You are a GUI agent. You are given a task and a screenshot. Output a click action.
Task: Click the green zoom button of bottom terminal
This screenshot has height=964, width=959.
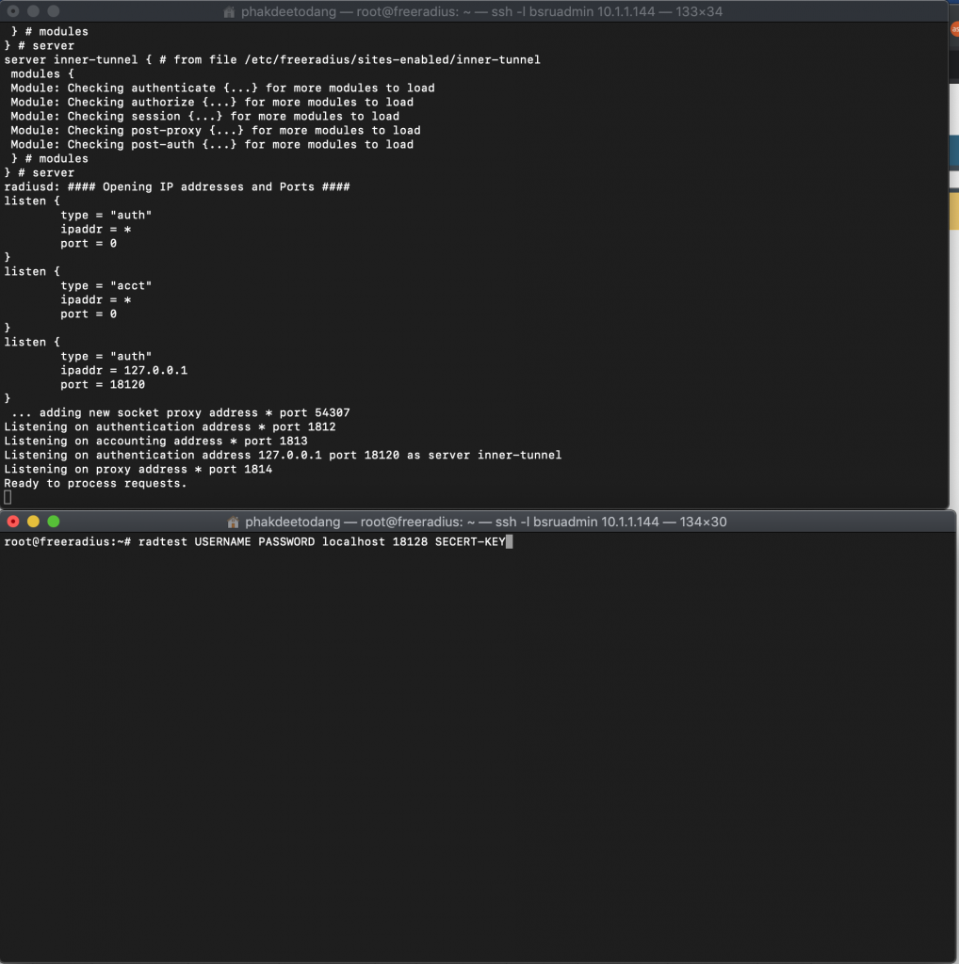coord(54,522)
